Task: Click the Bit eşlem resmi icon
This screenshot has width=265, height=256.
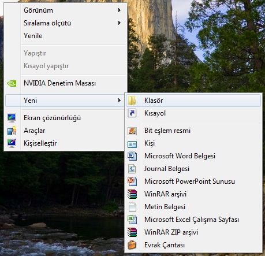Action: tap(132, 131)
